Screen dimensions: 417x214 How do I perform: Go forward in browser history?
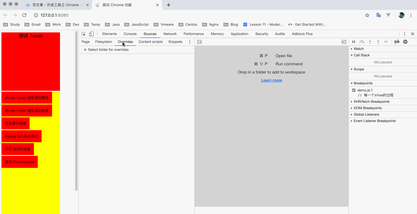[x=15, y=15]
